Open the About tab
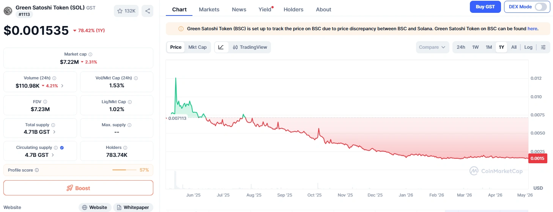 click(323, 9)
